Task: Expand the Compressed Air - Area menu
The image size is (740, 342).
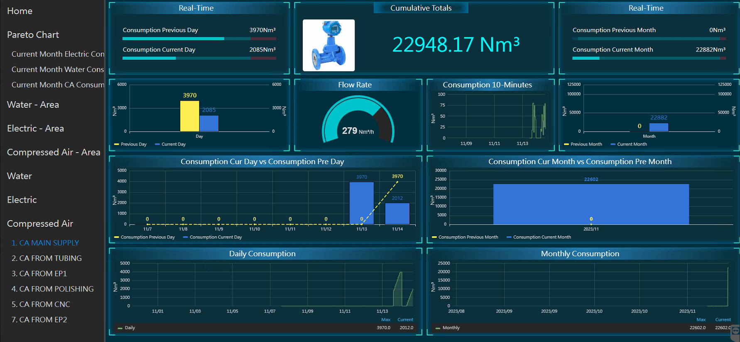Action: point(54,152)
